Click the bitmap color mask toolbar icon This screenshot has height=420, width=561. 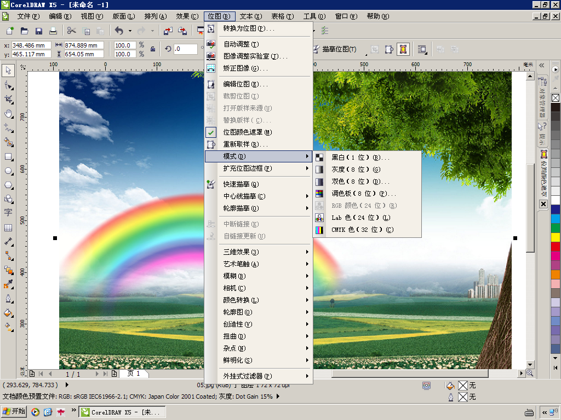coord(403,49)
